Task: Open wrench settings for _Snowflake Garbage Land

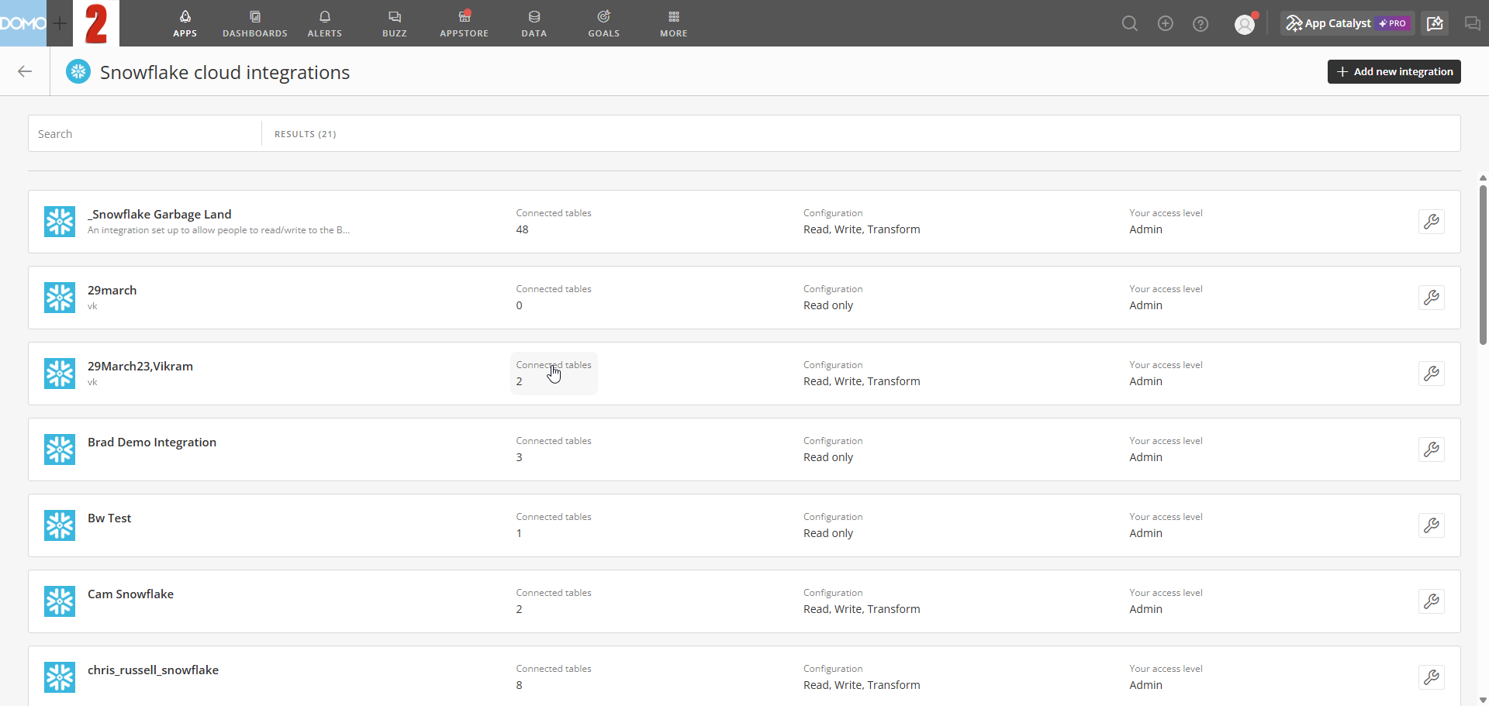Action: click(1431, 222)
